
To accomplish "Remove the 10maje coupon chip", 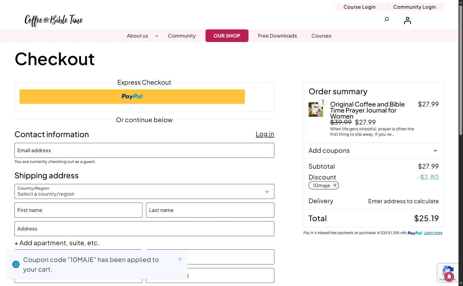I will 335,185.
